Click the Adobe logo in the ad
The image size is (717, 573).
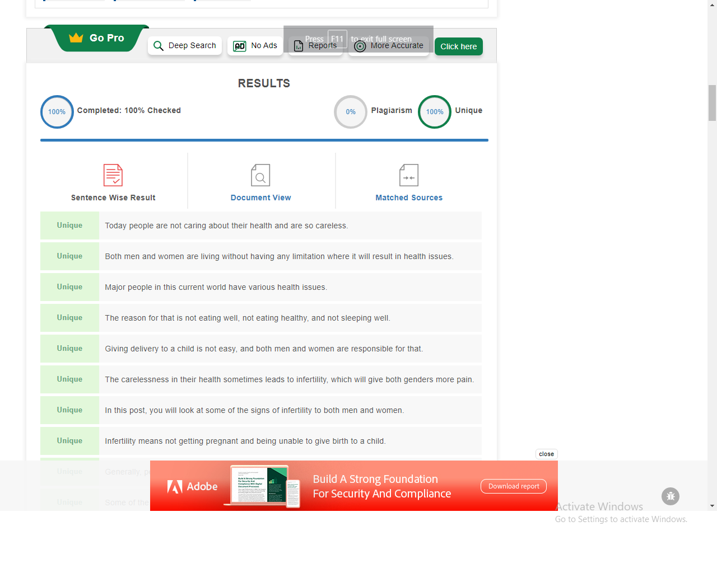[192, 487]
